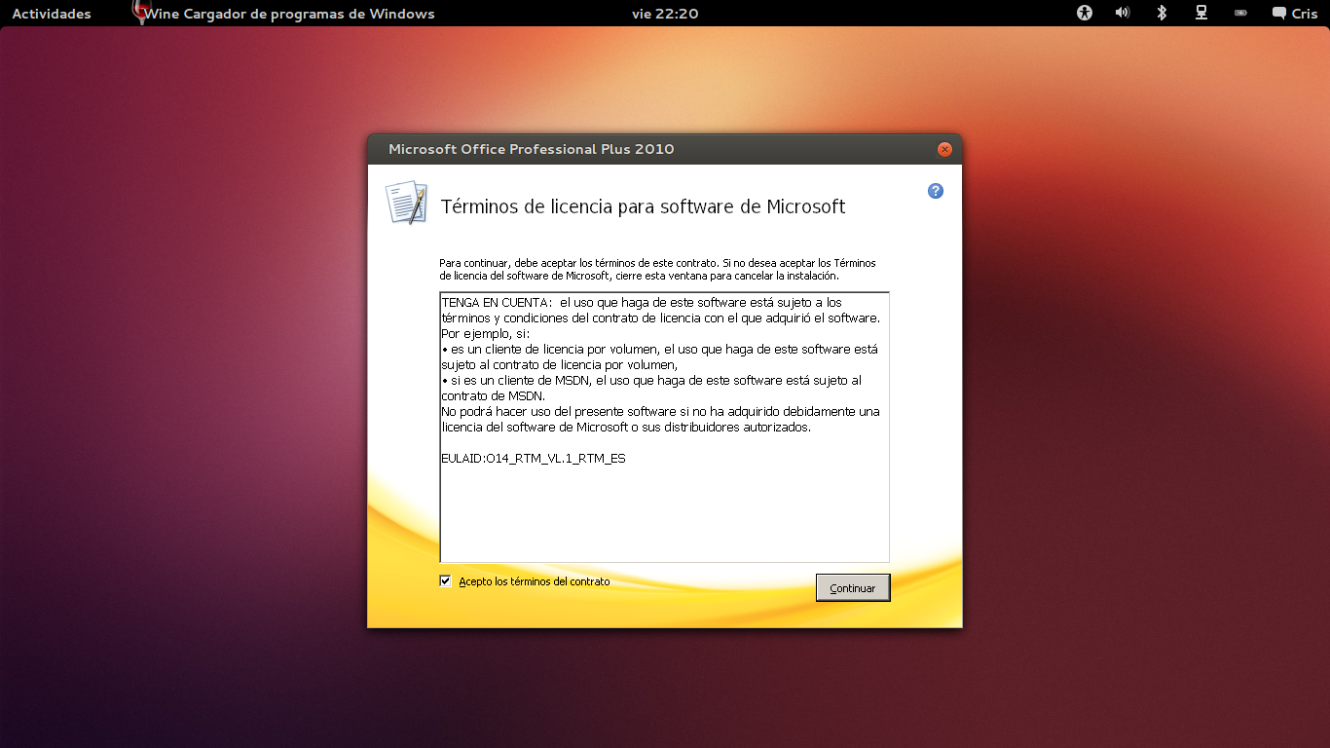The height and width of the screenshot is (748, 1330).
Task: Open the accessibility menu icon
Action: coord(1085,13)
